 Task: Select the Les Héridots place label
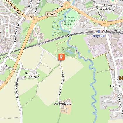click(62, 103)
